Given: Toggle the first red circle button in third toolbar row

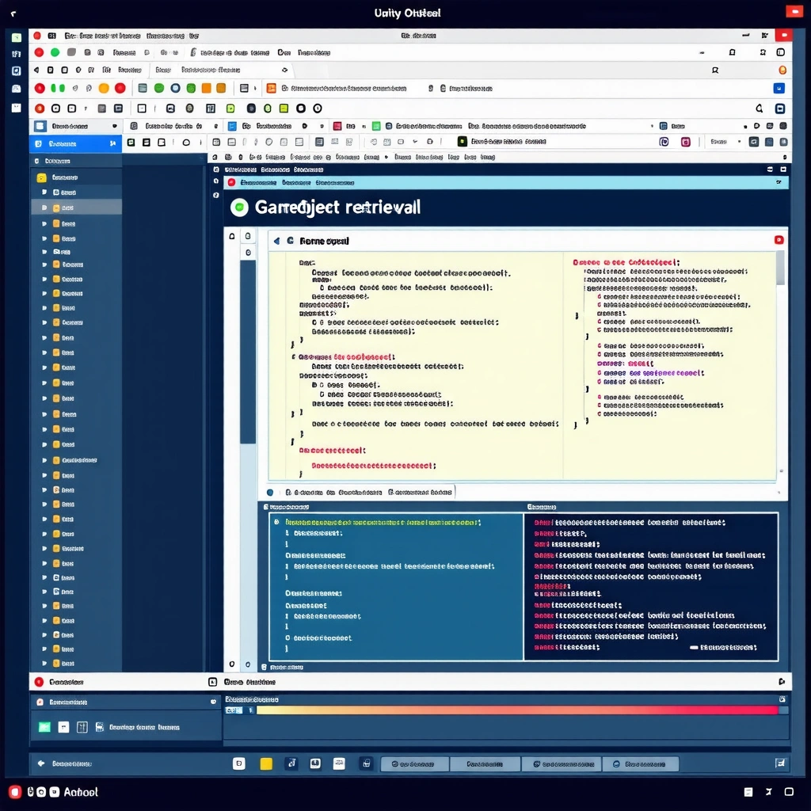Looking at the screenshot, I should 40,89.
